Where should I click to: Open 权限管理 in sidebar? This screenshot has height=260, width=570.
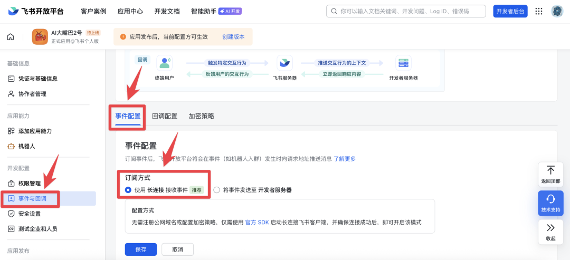click(x=30, y=184)
